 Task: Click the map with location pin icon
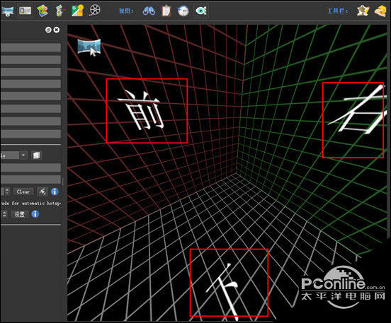42,11
